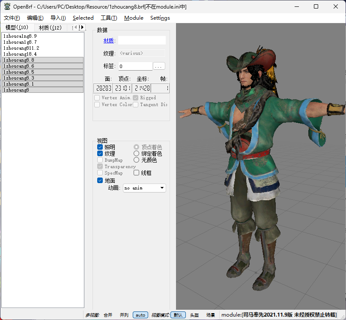Enable the 线框 wireframe checkbox
Image resolution: width=346 pixels, height=320 pixels.
click(x=136, y=173)
